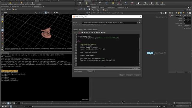Click the Apply button in Edit tool dialog
The height and width of the screenshot is (108, 192).
click(121, 75)
